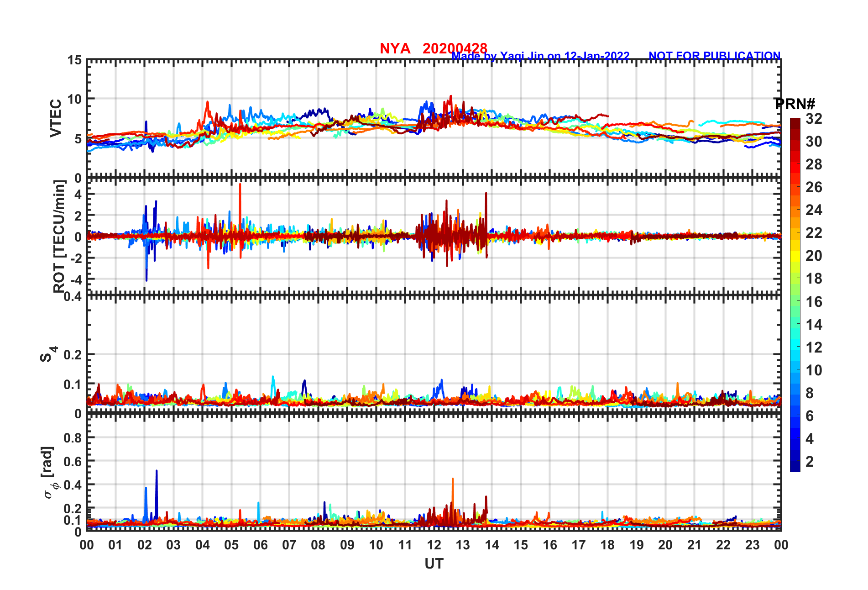868x590 pixels.
Task: Click the VTEC y-axis label
Action: coord(56,118)
